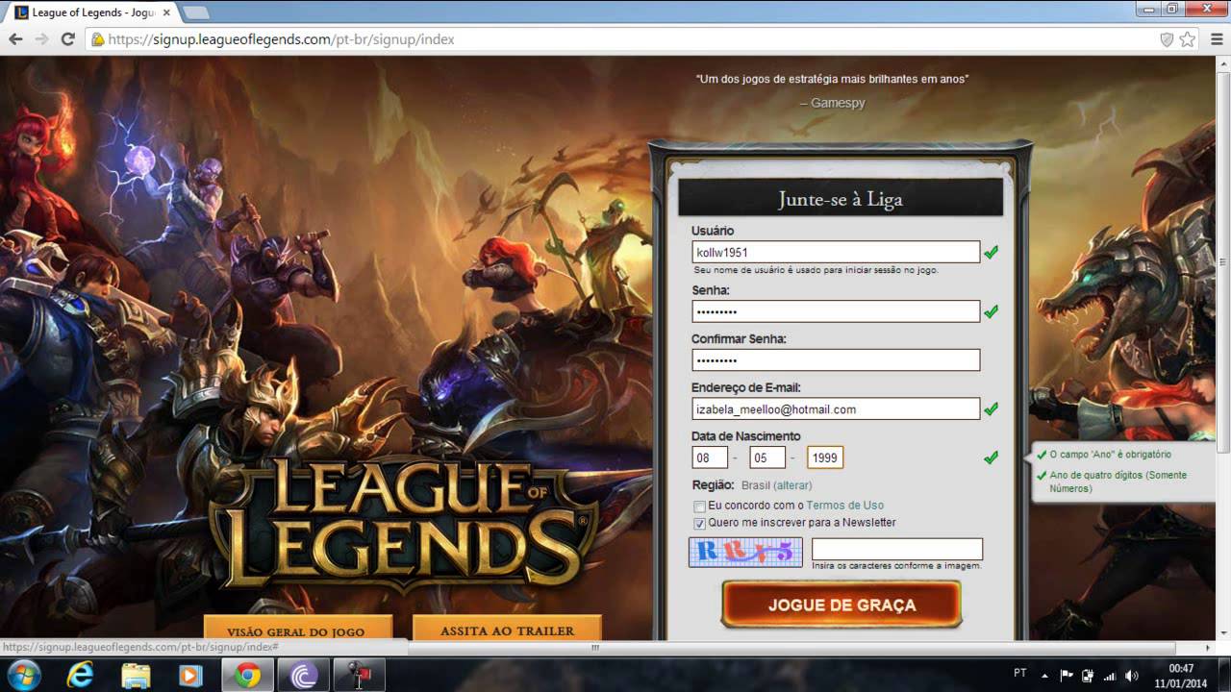
Task: Click the padlock icon in address bar
Action: tap(97, 39)
